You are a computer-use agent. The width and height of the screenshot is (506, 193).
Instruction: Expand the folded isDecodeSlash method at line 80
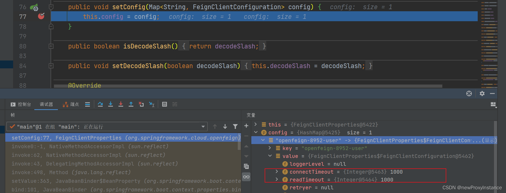click(x=51, y=46)
